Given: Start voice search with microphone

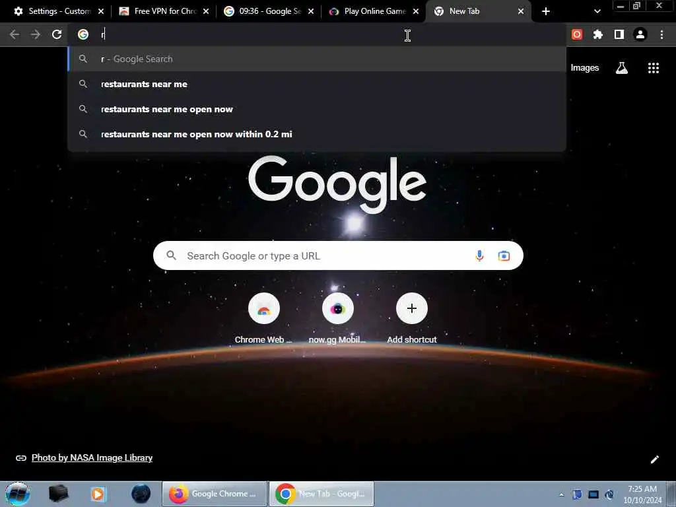Looking at the screenshot, I should tap(479, 255).
